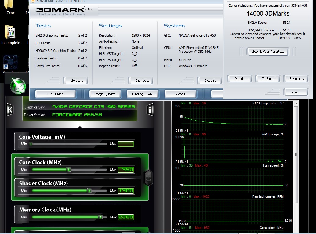
Task: Click 'Core clock, MHz' graph label
Action: tap(271, 228)
